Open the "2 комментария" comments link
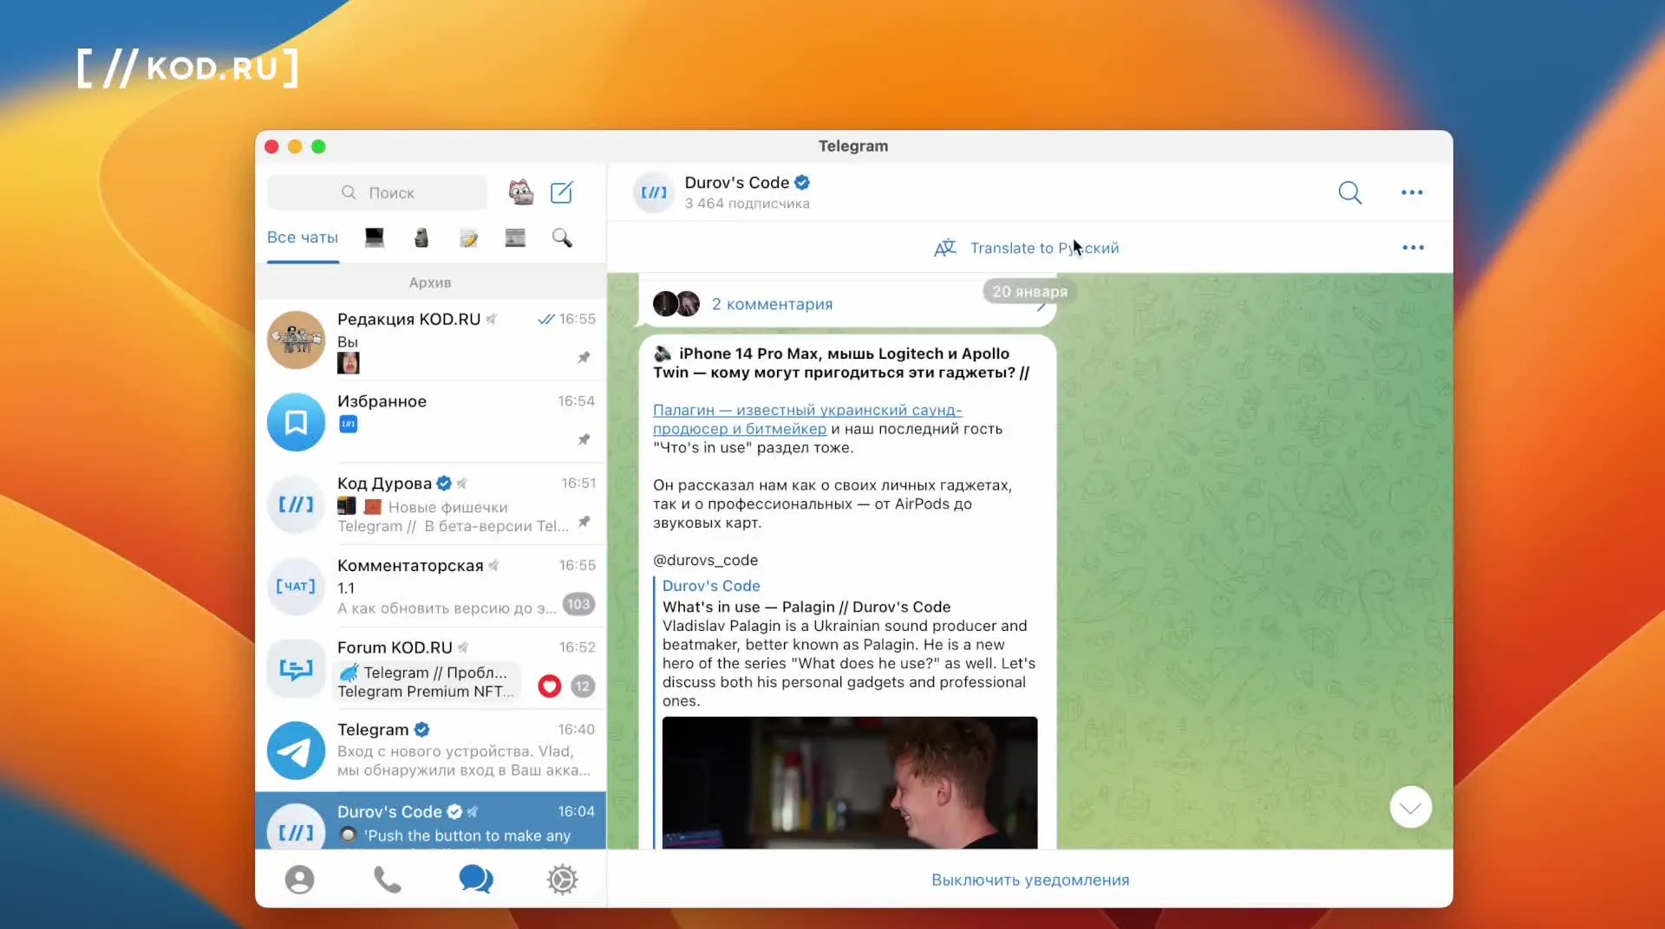1665x929 pixels. click(x=772, y=304)
